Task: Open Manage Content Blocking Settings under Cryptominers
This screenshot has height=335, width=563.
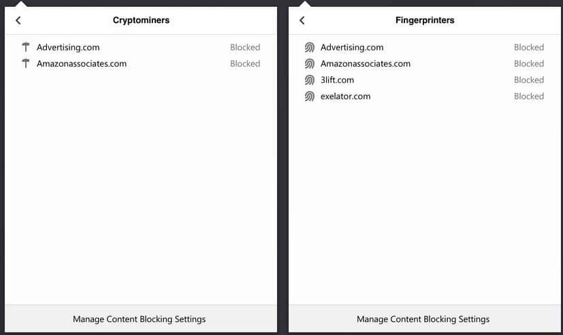Action: click(x=140, y=319)
